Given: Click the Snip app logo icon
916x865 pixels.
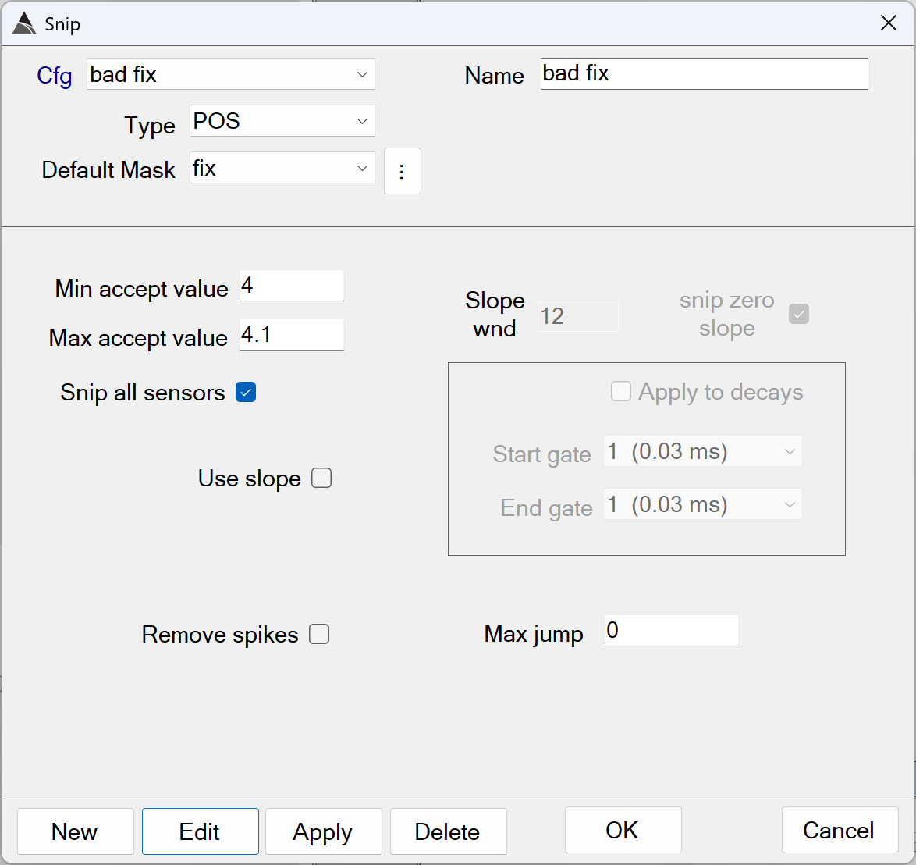Looking at the screenshot, I should point(24,24).
